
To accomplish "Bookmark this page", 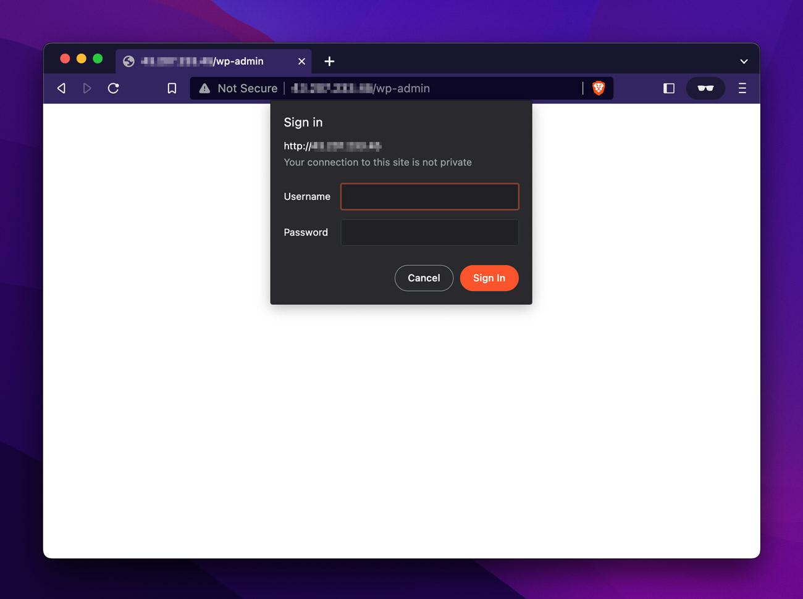I will coord(172,88).
